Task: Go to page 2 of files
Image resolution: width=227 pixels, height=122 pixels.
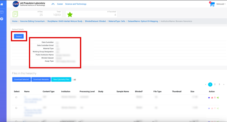Action: (x=215, y=84)
